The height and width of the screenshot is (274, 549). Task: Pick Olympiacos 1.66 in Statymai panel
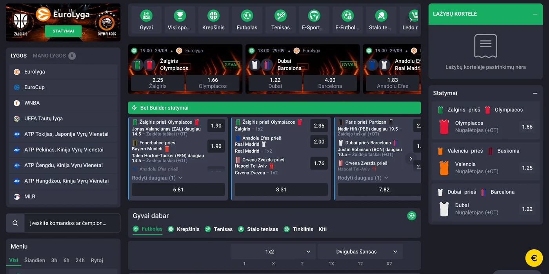527,127
